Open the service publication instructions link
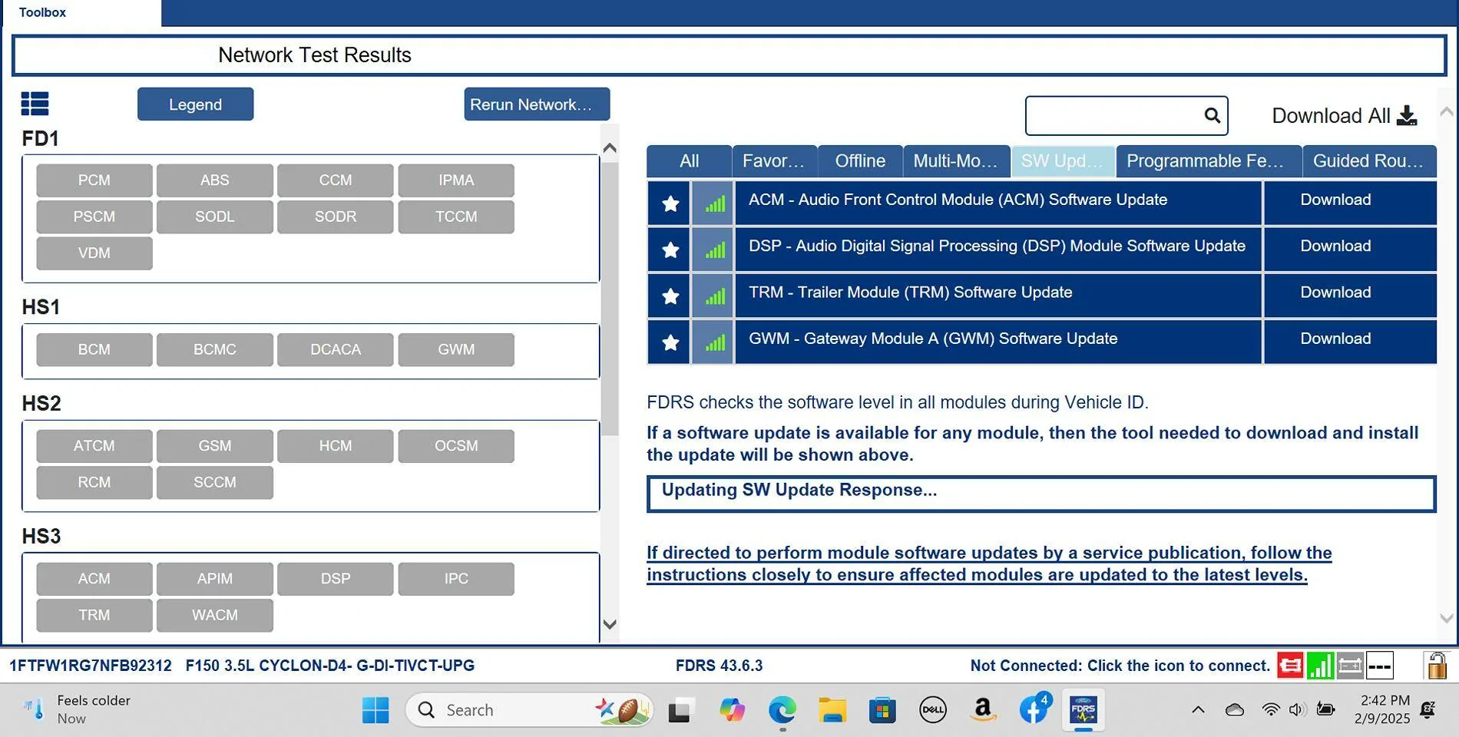The width and height of the screenshot is (1459, 737). 989,563
